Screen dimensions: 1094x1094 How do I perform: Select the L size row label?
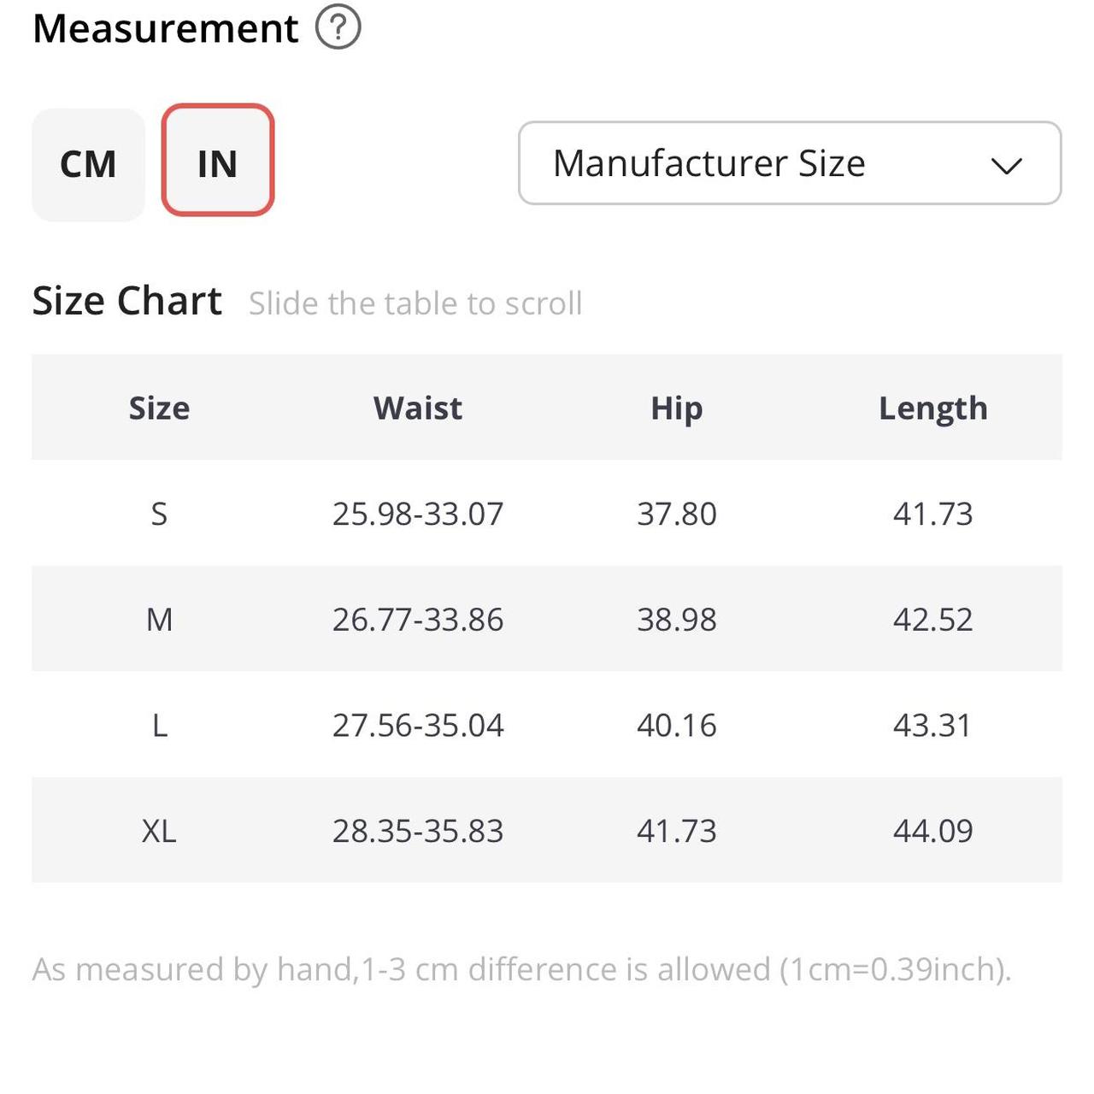pos(159,725)
